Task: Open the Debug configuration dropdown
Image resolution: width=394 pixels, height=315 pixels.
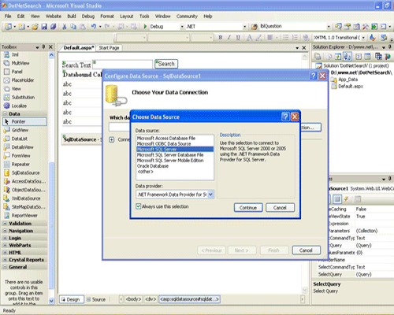Action: 182,27
